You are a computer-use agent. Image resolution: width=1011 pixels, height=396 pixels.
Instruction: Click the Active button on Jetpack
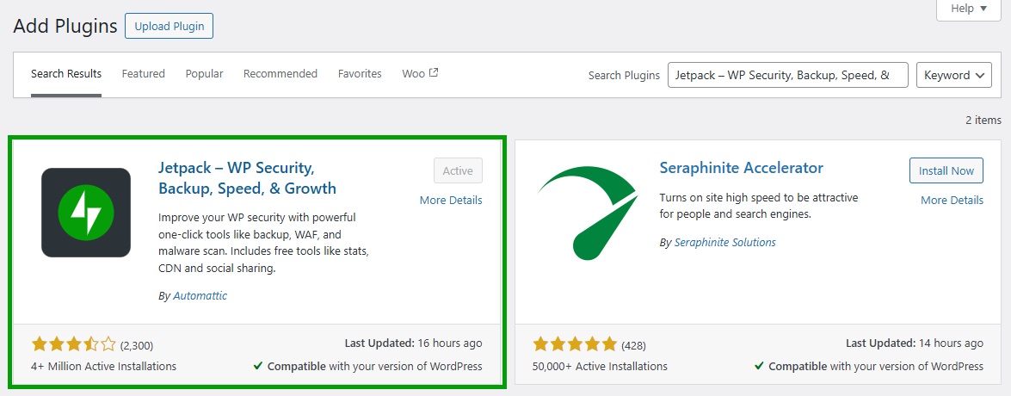point(458,171)
